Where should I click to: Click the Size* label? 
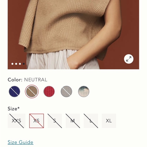(x=14, y=109)
